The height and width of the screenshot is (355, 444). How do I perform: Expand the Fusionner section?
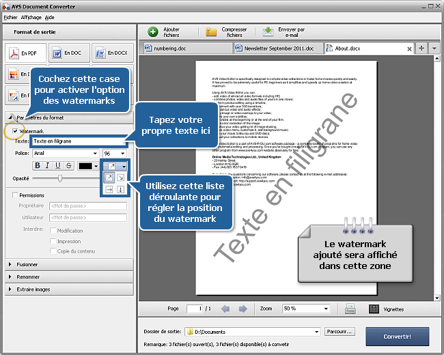(x=69, y=264)
